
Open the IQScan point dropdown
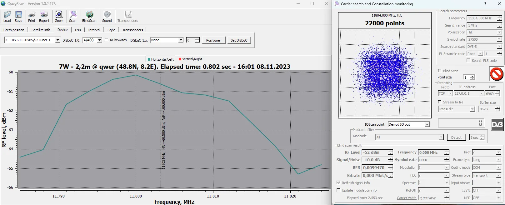[x=427, y=124]
